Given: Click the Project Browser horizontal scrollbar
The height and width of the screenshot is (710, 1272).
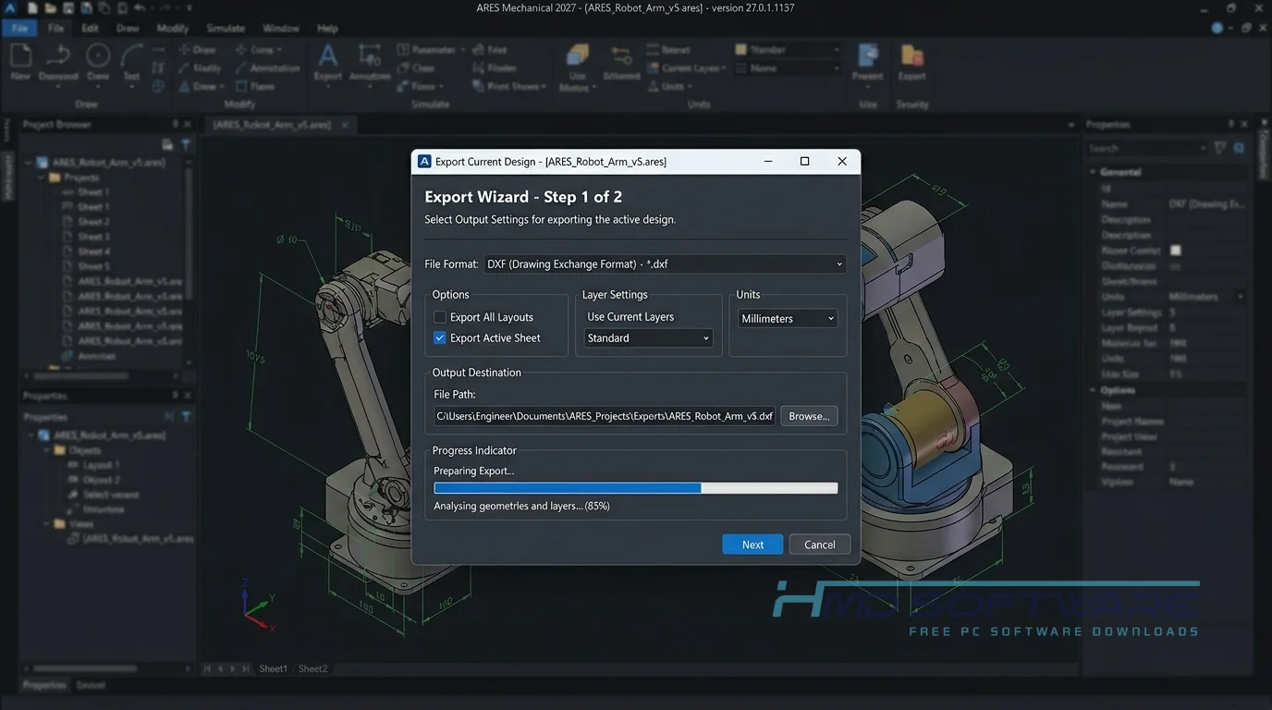Looking at the screenshot, I should 81,377.
